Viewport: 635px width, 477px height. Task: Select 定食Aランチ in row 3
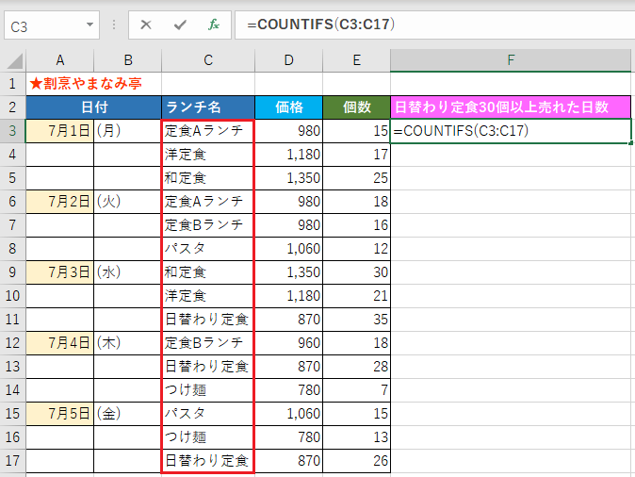pyautogui.click(x=208, y=131)
